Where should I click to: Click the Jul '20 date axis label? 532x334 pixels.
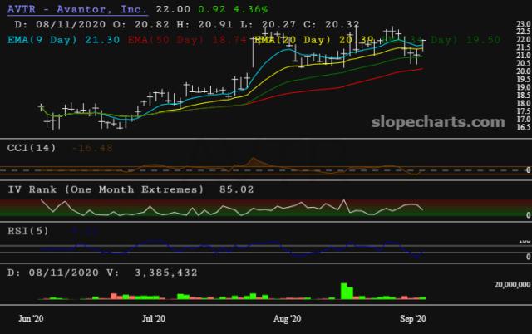(154, 318)
